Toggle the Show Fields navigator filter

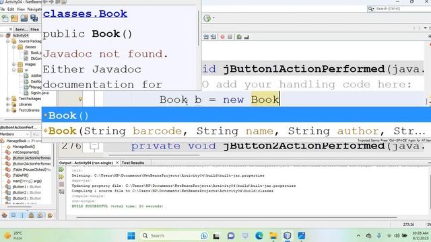[13, 215]
